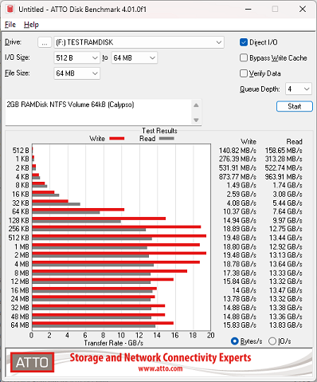The image size is (317, 382).
Task: Open the I/O Size start dropdown 512 B
Action: (x=76, y=57)
